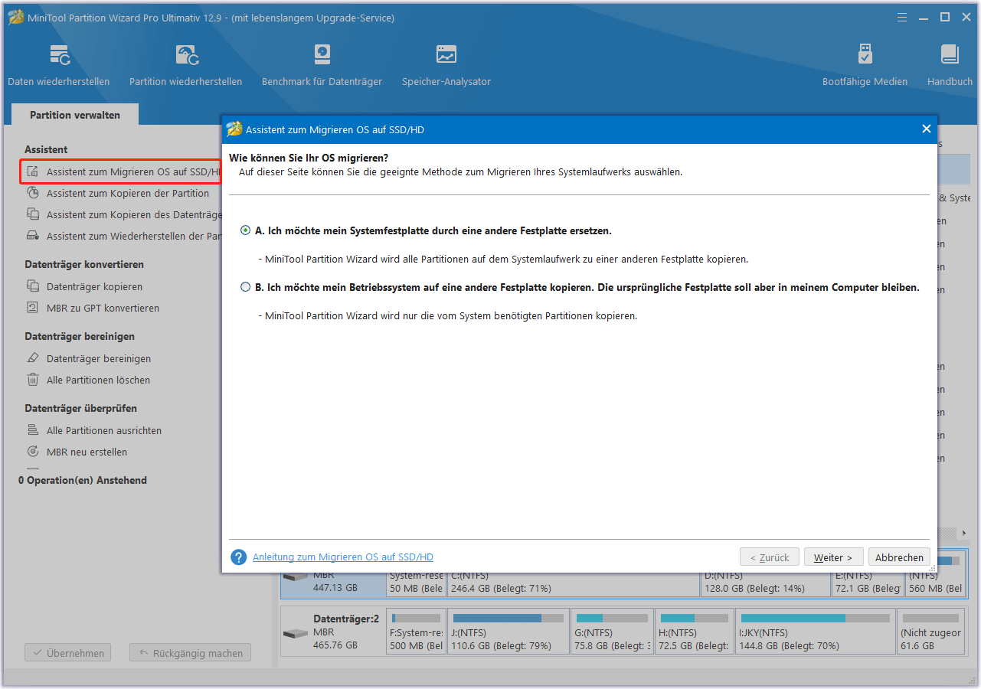
Task: Click the Assistent zum Migrieren OS icon in sidebar
Action: pos(32,172)
